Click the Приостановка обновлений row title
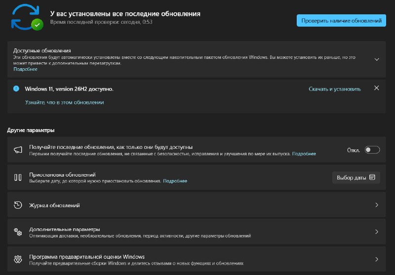This screenshot has width=395, height=275. point(63,174)
